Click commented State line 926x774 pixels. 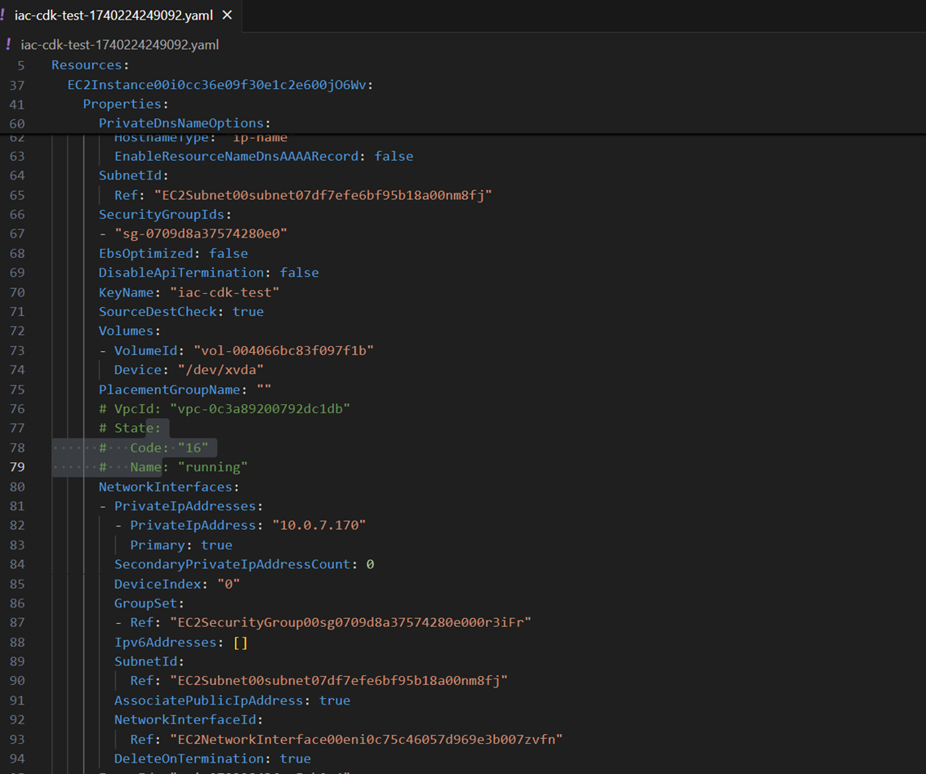[x=129, y=428]
